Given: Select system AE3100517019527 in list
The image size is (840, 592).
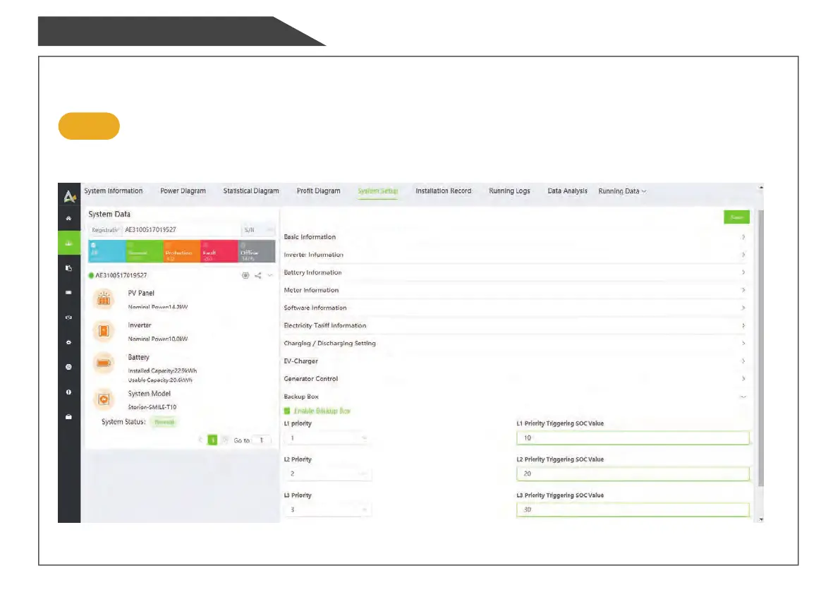Looking at the screenshot, I should tap(121, 275).
